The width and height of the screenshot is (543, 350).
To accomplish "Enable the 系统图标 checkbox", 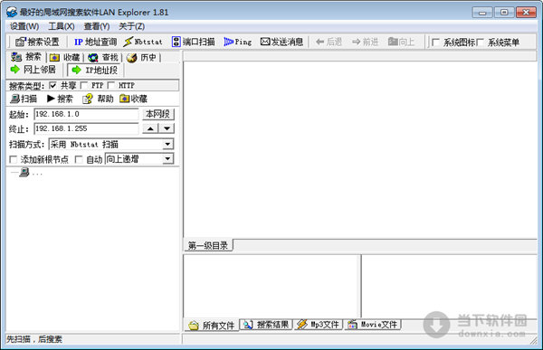I will pos(435,43).
